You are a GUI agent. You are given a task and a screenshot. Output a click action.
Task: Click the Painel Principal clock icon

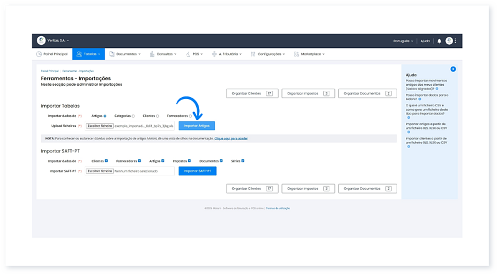click(x=39, y=54)
